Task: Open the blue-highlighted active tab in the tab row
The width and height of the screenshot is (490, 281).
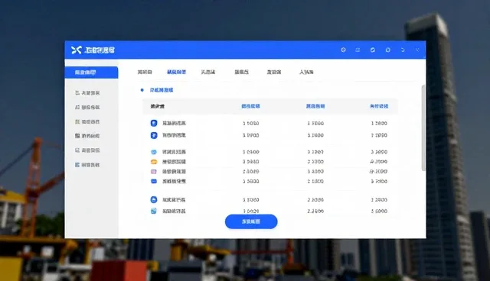Action: [x=176, y=72]
